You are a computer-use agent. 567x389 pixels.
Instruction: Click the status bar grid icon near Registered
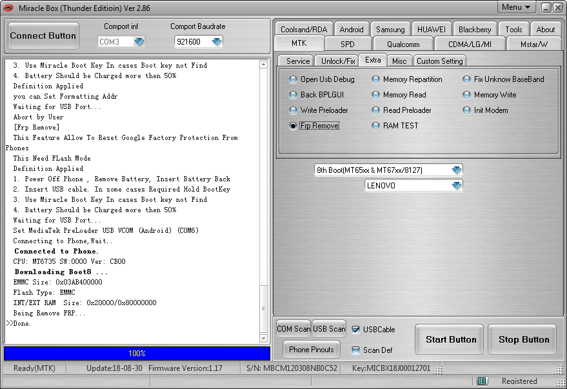[482, 381]
